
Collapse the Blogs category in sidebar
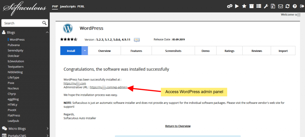(x=47, y=32)
